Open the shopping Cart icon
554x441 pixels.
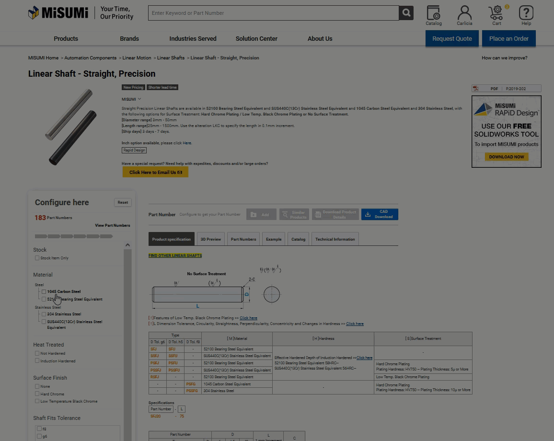click(x=496, y=15)
